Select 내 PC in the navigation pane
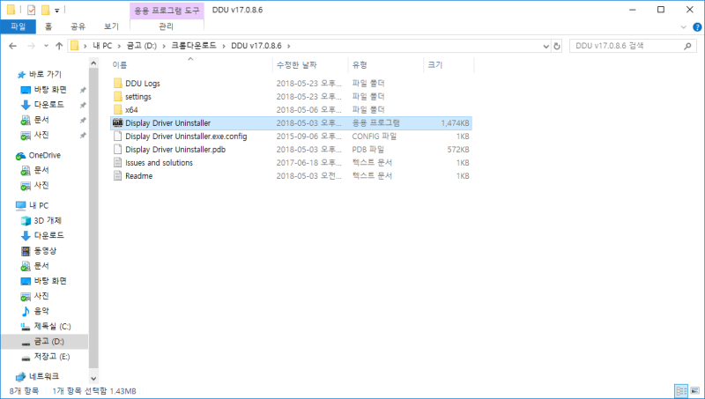 pos(39,205)
